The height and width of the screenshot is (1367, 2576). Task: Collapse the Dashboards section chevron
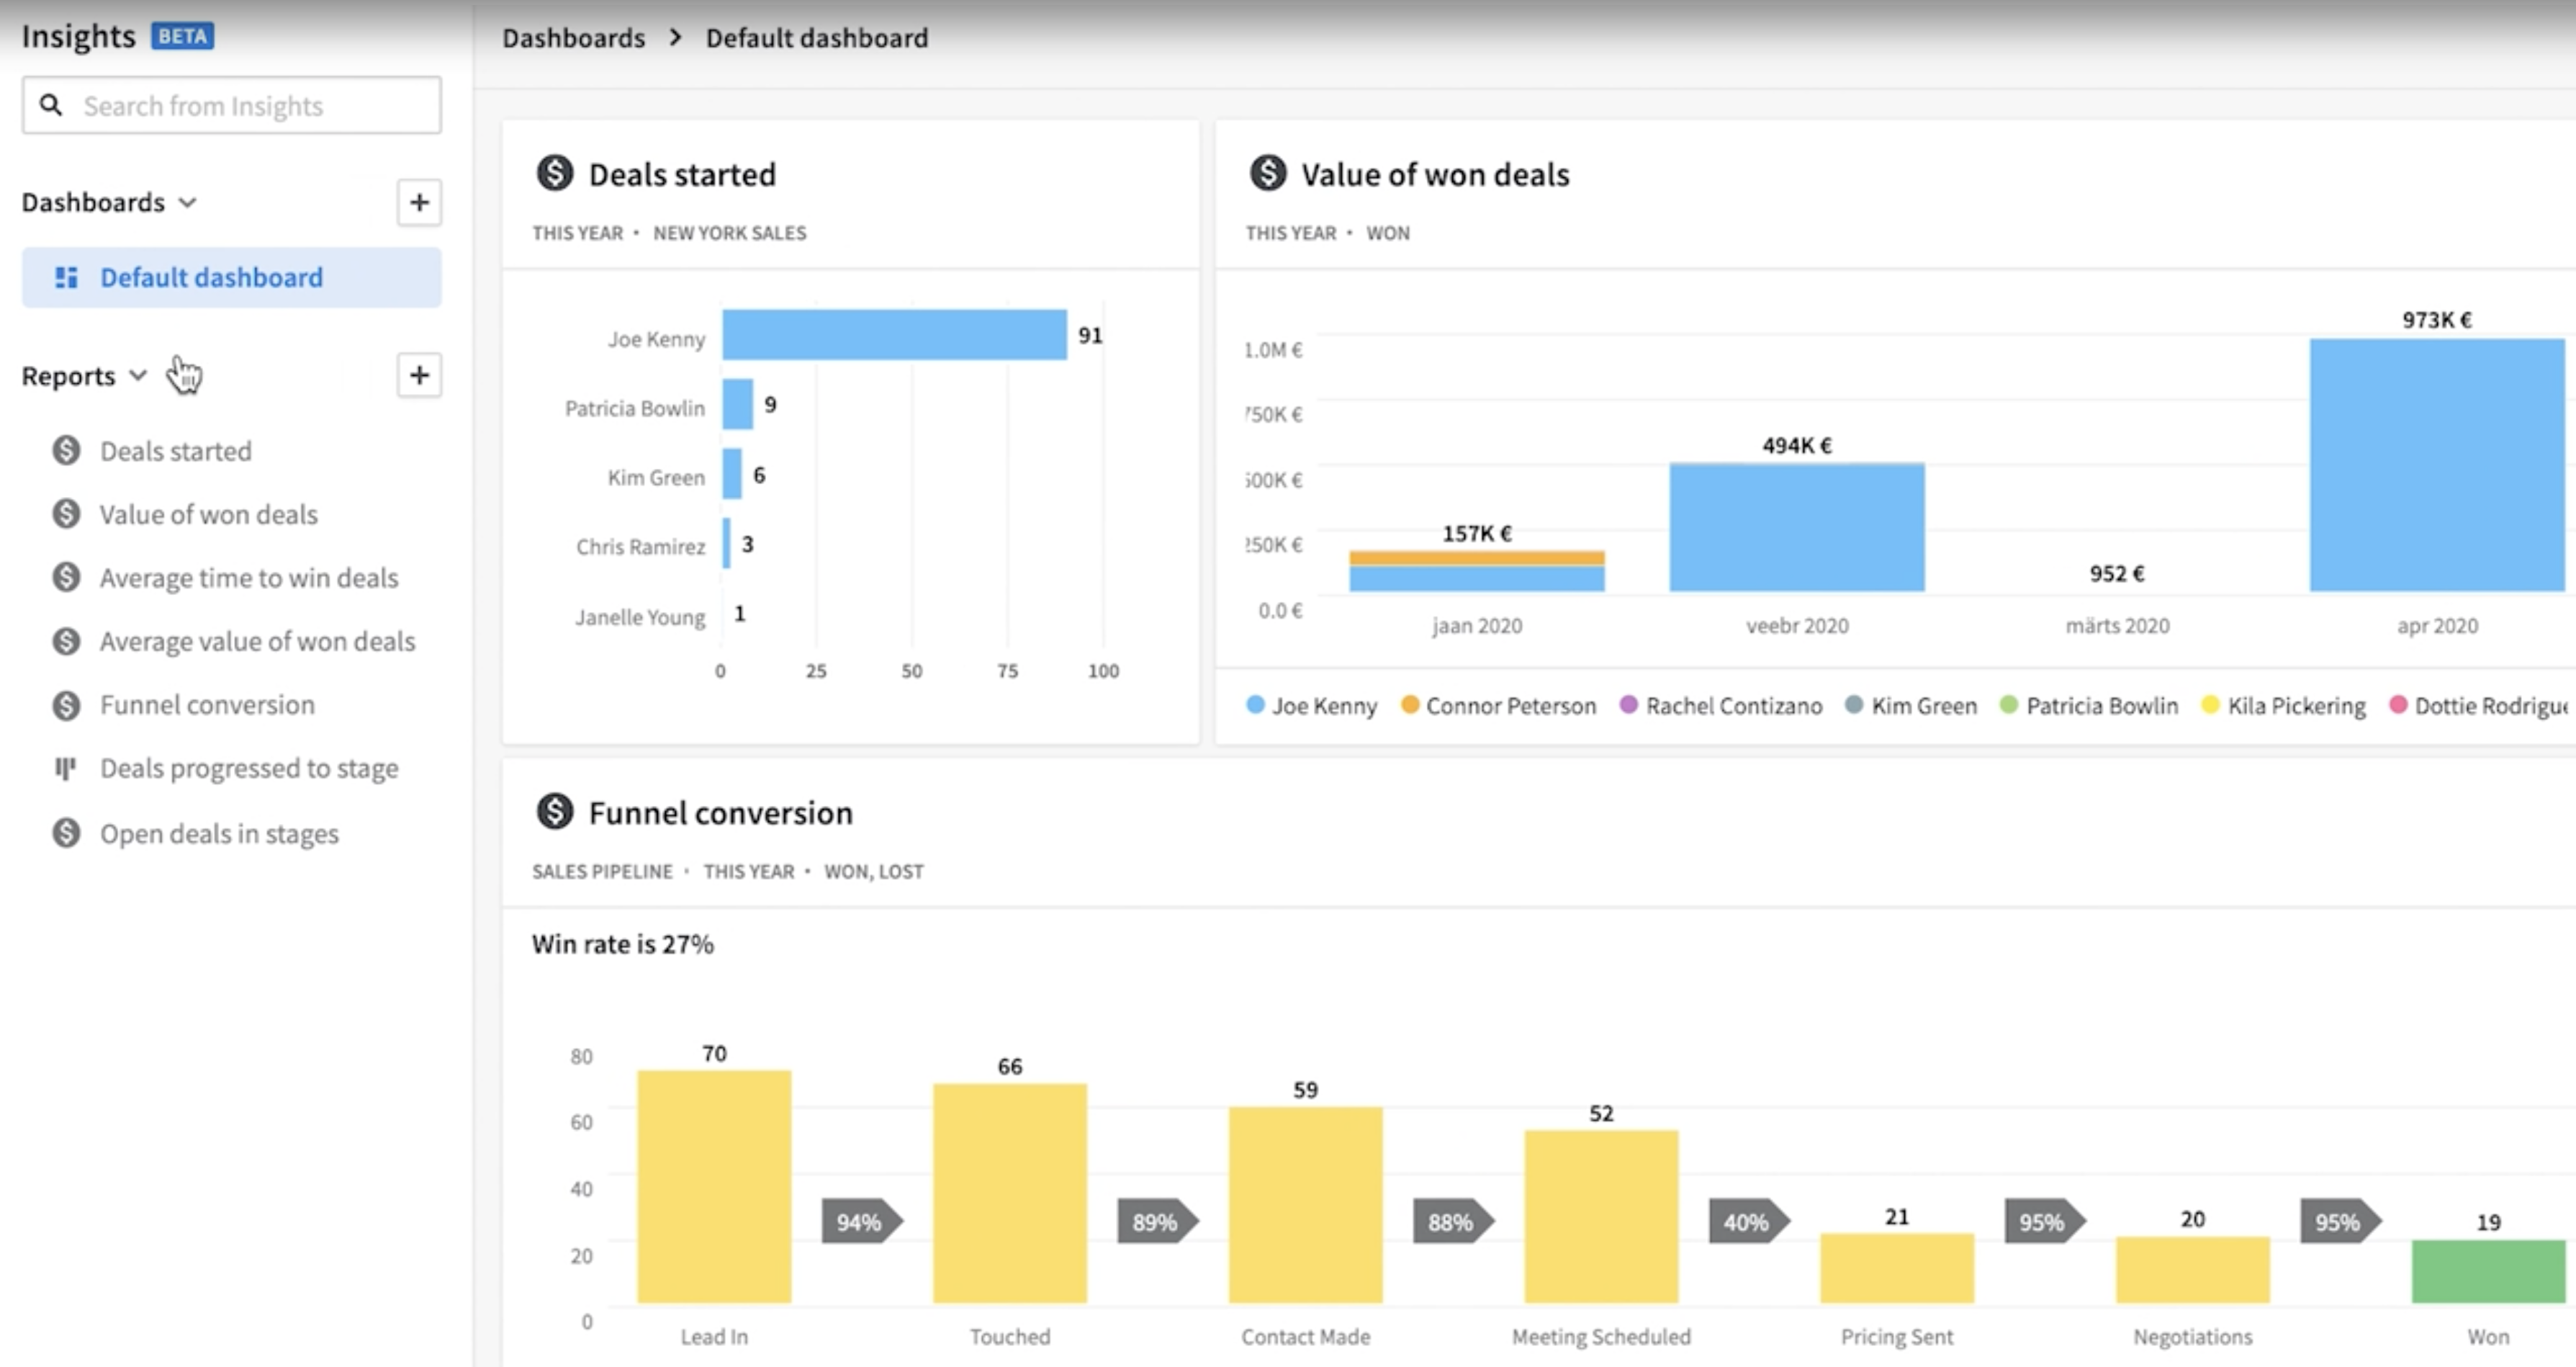click(x=188, y=202)
